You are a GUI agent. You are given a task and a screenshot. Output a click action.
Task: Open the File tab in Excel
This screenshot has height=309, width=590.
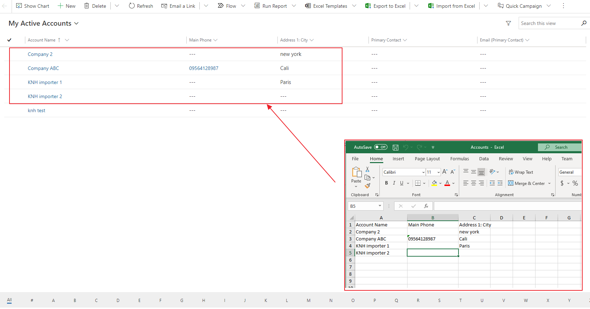tap(355, 159)
